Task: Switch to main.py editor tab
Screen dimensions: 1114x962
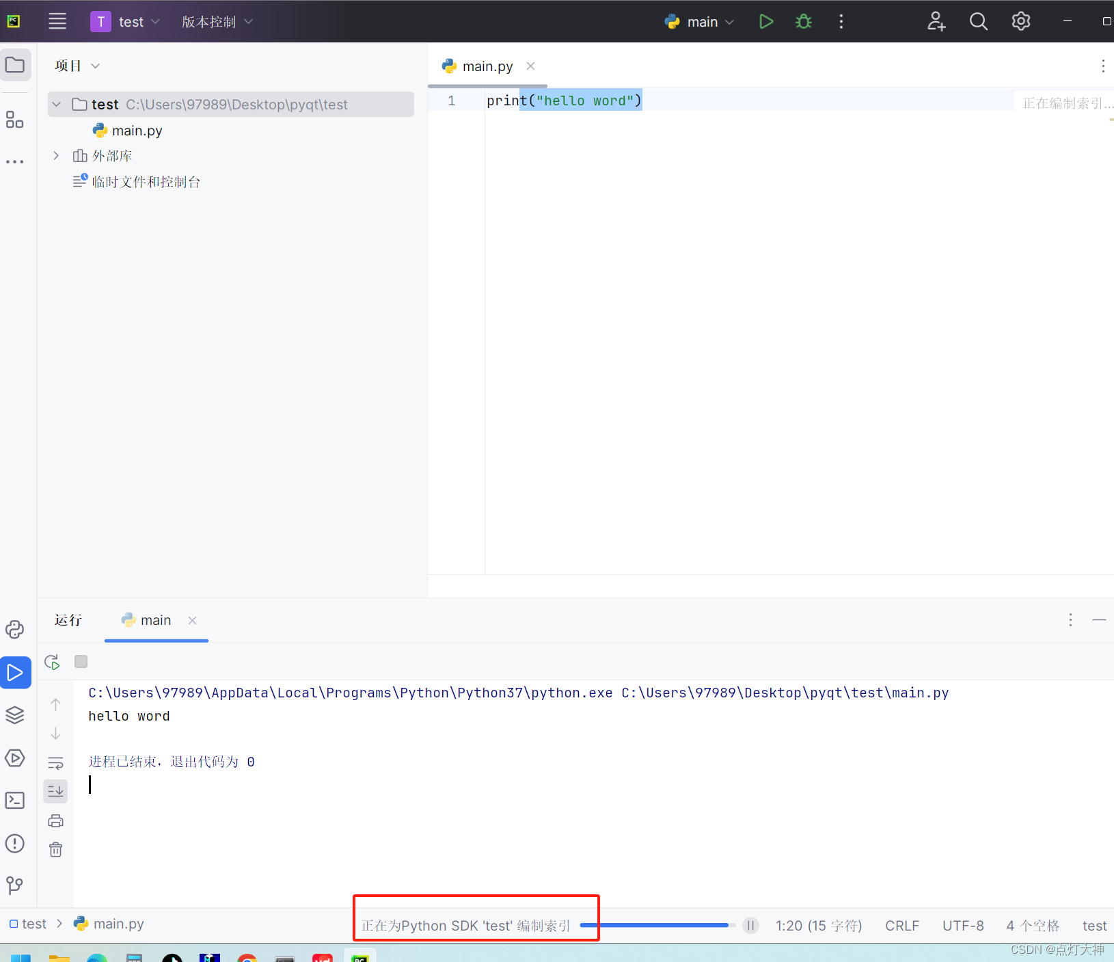Action: (487, 66)
